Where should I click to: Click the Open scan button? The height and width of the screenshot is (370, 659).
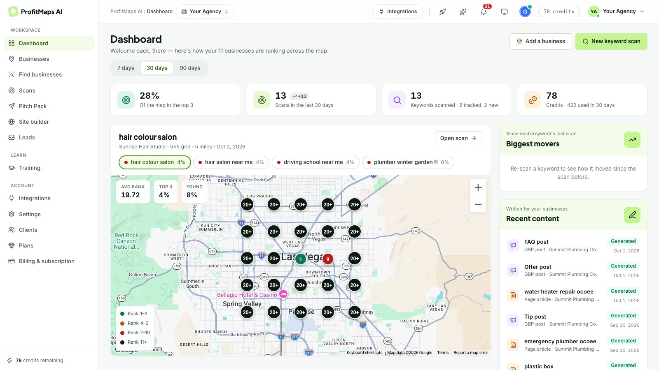coord(458,138)
